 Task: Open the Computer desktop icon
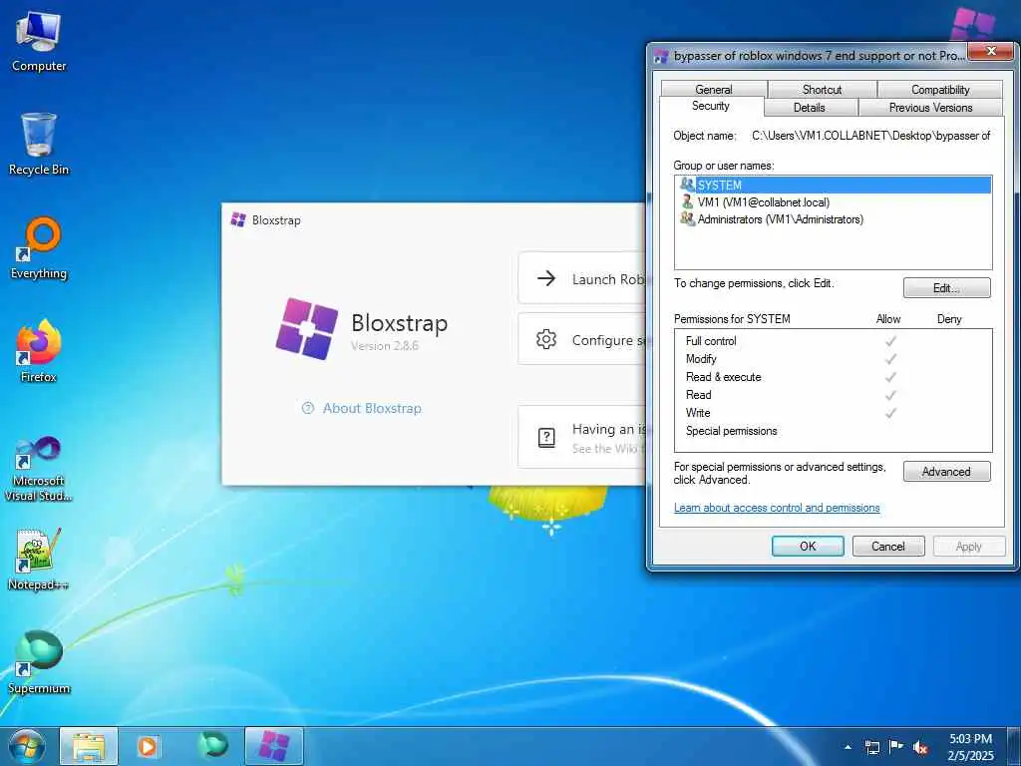pos(39,41)
